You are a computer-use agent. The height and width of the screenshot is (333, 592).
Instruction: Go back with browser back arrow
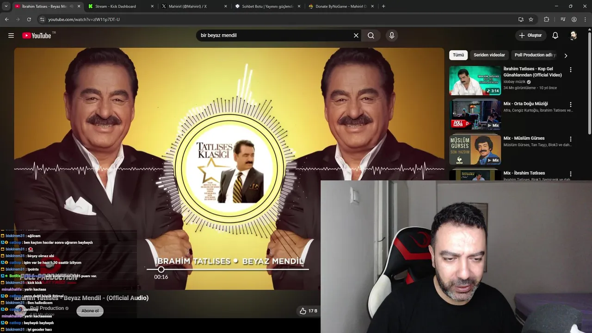(7, 19)
